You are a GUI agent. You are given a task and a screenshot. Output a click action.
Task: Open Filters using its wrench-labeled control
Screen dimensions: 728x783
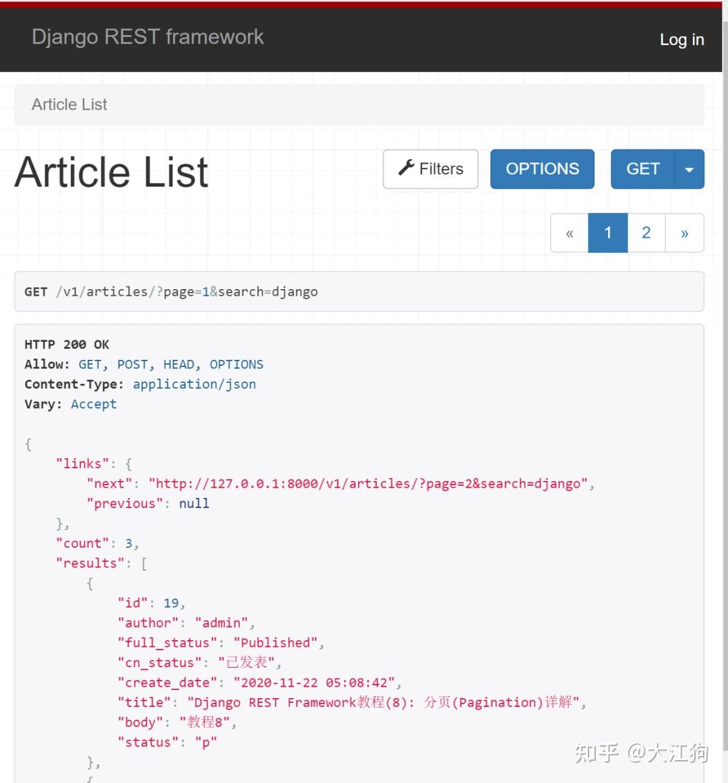[x=430, y=168]
